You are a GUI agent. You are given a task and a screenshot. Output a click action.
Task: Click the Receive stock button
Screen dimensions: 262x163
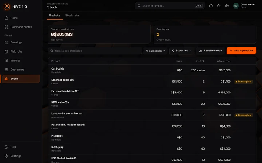point(210,51)
